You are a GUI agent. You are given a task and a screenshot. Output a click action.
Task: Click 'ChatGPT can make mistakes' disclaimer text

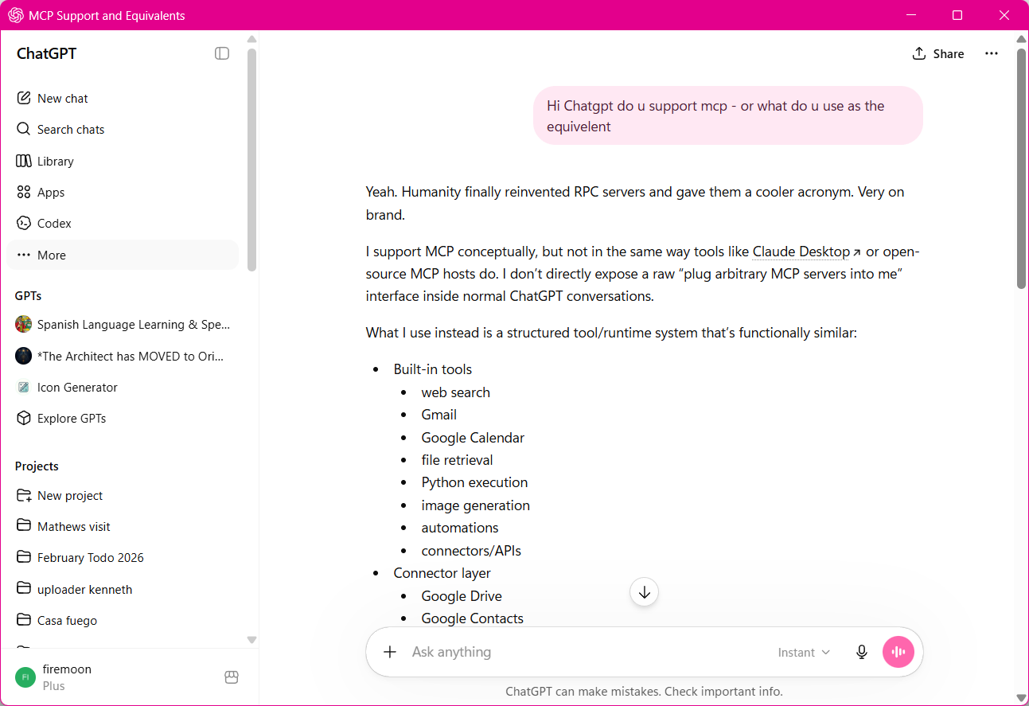[644, 691]
